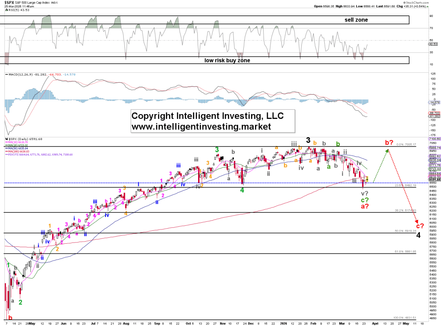Click the 6591.68 last price axis tag
Viewport: 441px width, 326px height.
click(434, 180)
